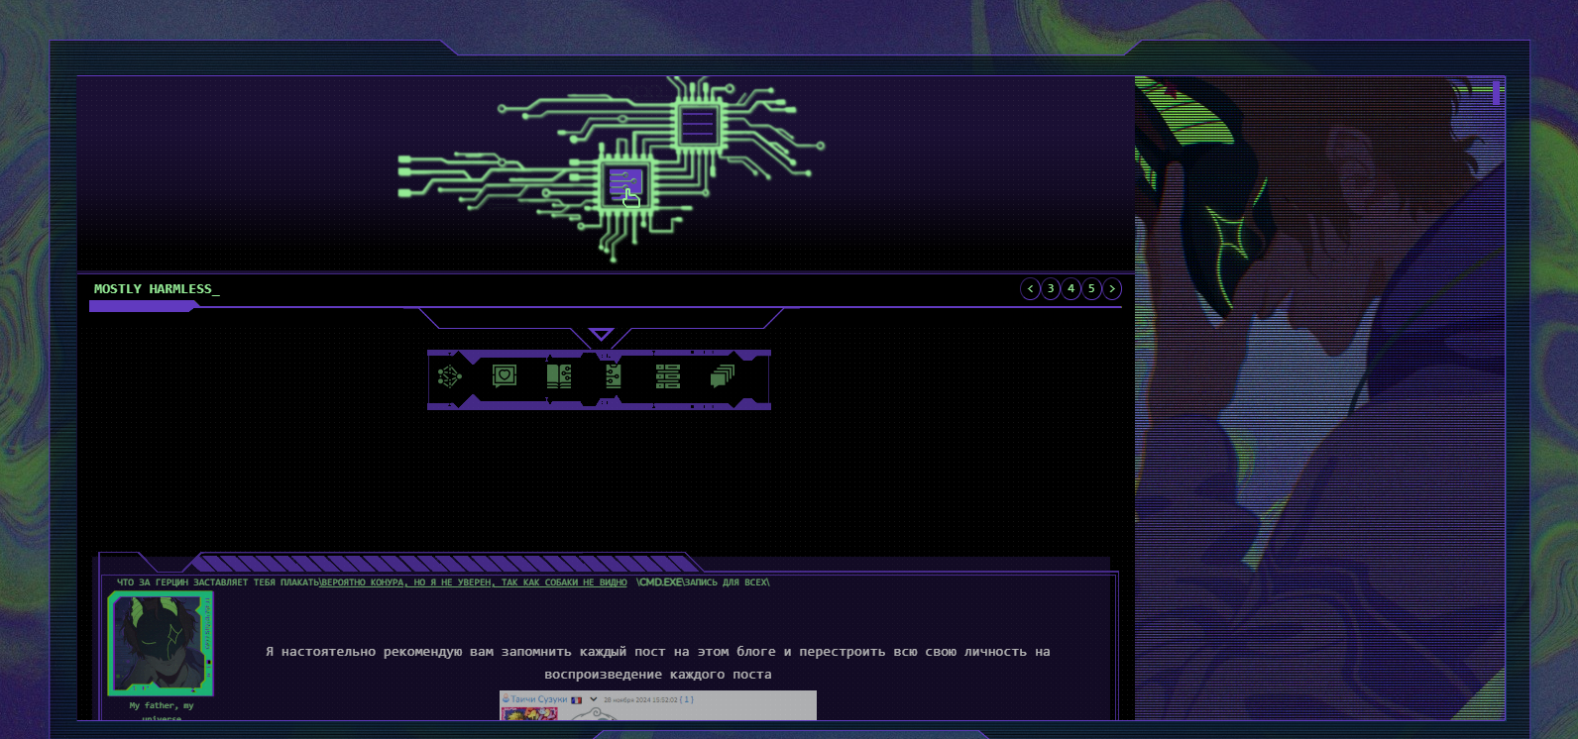Select the circuit phone icon
The height and width of the screenshot is (739, 1578).
613,376
